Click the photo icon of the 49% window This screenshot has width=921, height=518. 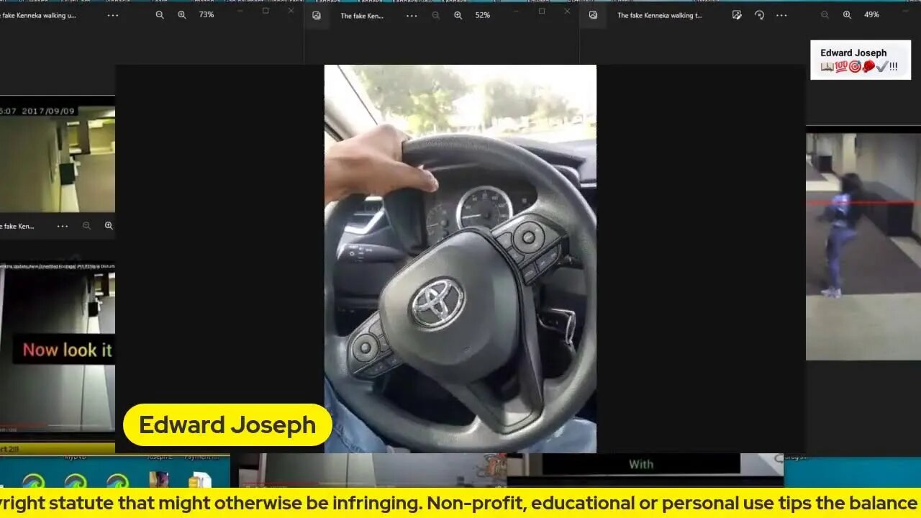point(593,15)
